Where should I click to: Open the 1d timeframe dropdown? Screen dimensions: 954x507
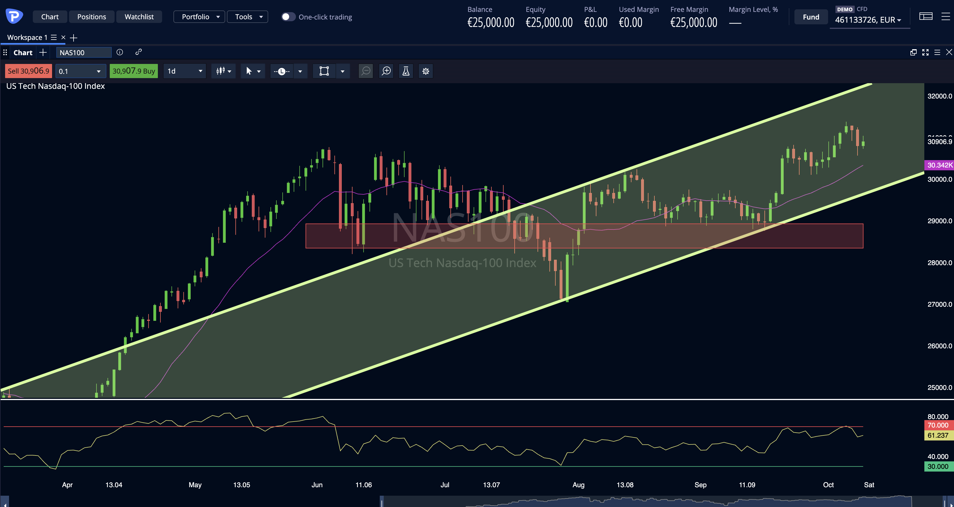point(185,71)
